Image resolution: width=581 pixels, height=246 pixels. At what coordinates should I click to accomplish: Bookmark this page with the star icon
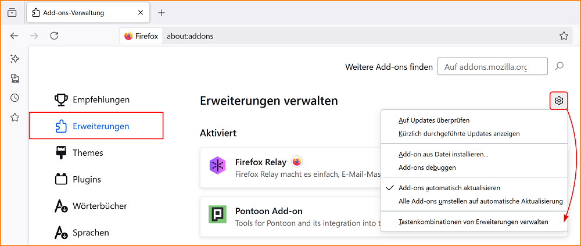point(564,36)
